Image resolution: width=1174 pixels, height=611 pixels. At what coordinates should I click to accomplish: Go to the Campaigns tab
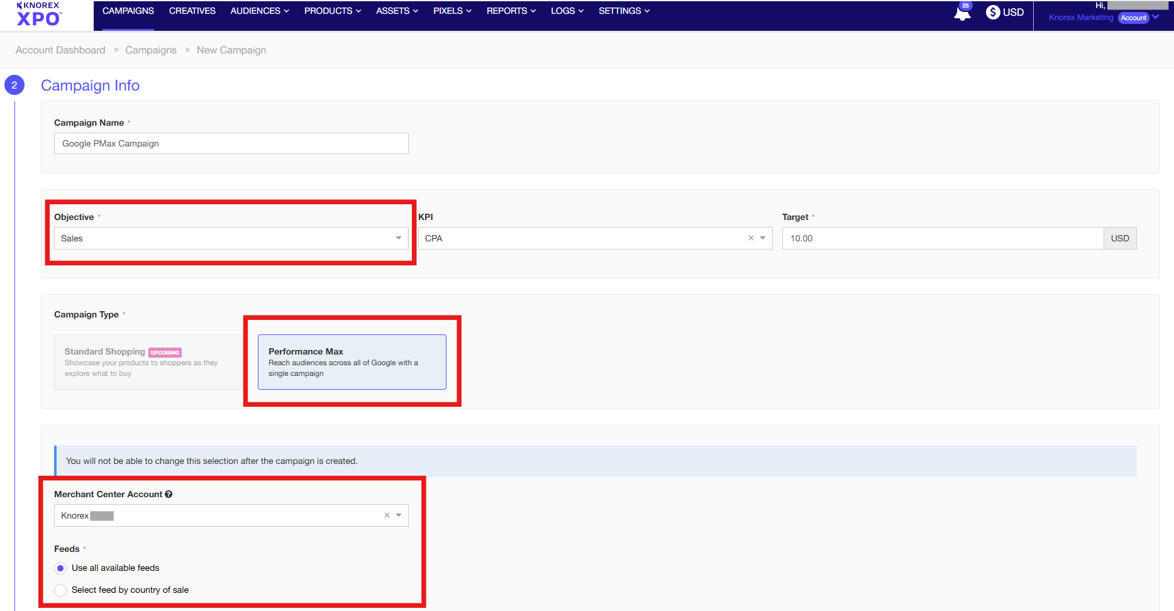128,11
